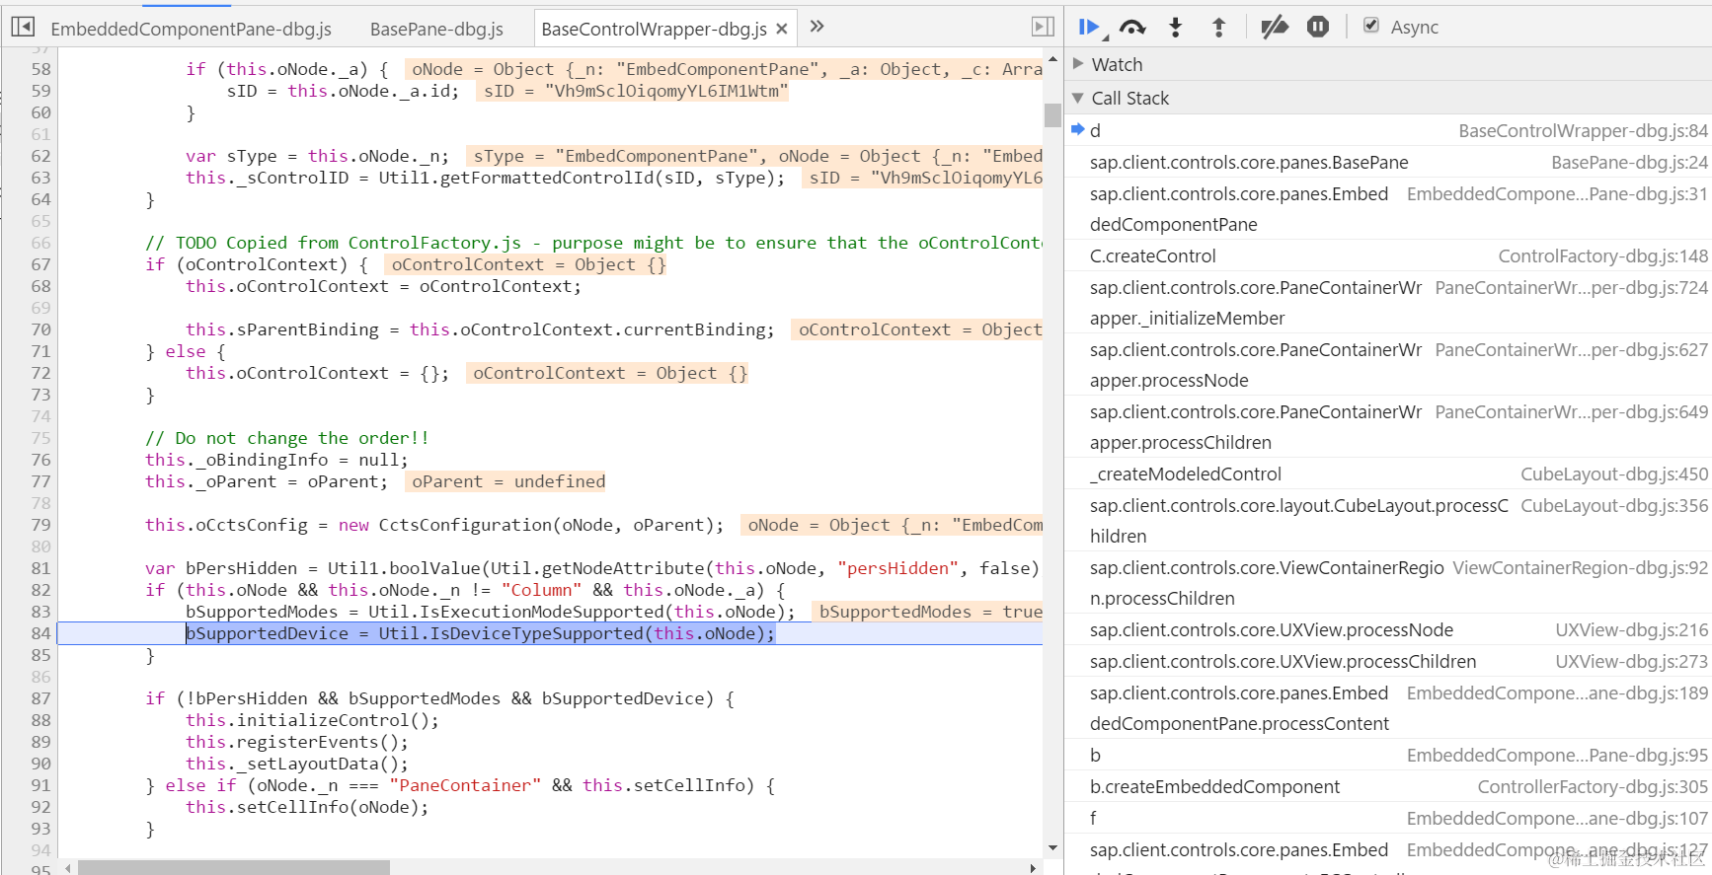
Task: Open CubeLayout-dbg.js:356 source link
Action: 1614,506
